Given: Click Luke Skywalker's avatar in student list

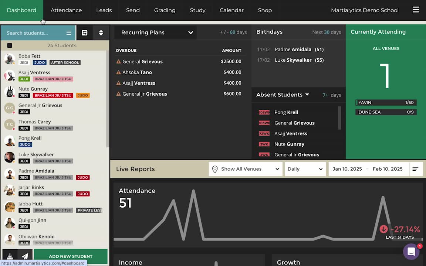Looking at the screenshot, I should 10,157.
